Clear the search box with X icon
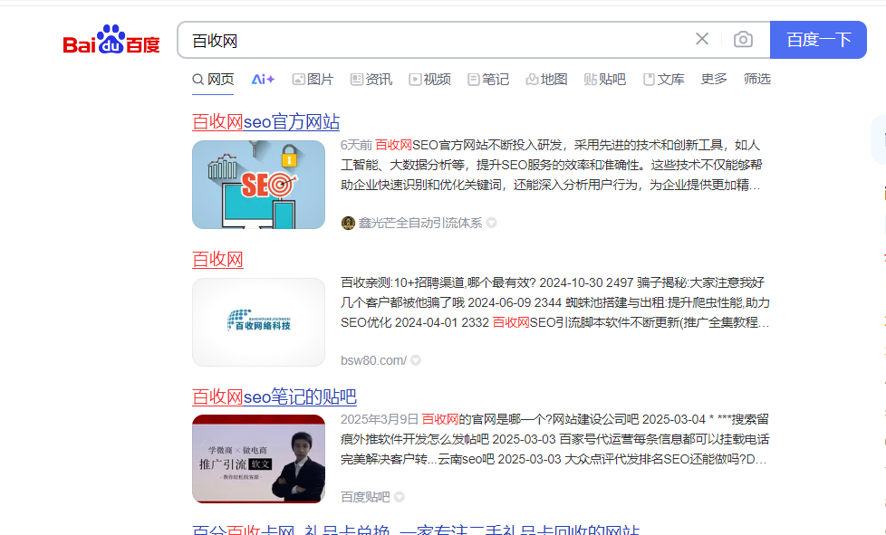The width and height of the screenshot is (886, 535). [x=702, y=39]
